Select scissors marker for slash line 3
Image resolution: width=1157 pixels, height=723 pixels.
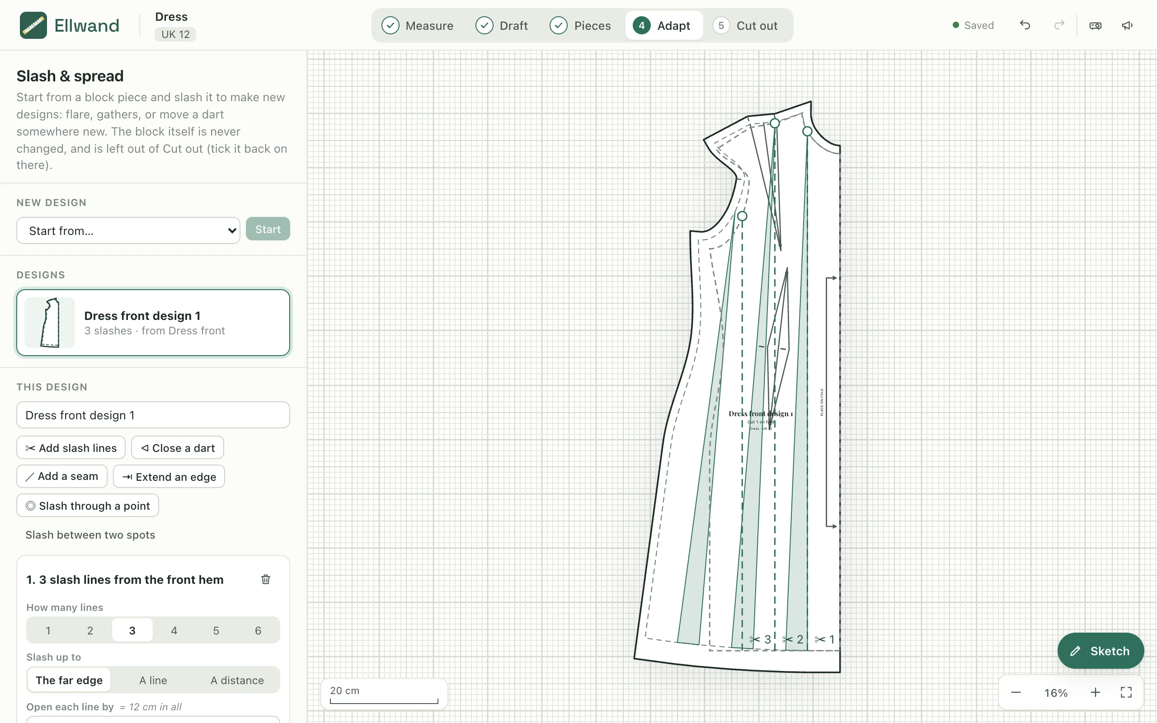click(760, 639)
